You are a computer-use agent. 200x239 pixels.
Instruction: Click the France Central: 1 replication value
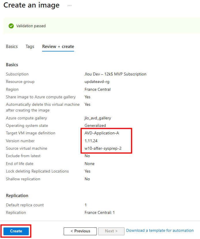(x=99, y=212)
